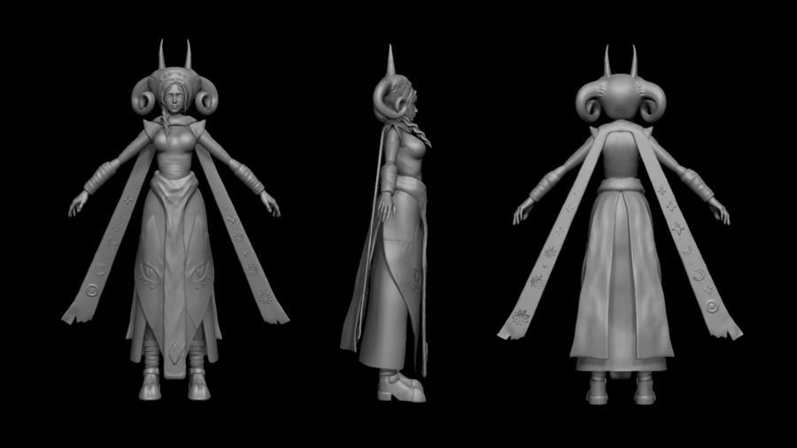
Task: Click the circle emblem on back-view right ribbon
Action: pos(712,306)
